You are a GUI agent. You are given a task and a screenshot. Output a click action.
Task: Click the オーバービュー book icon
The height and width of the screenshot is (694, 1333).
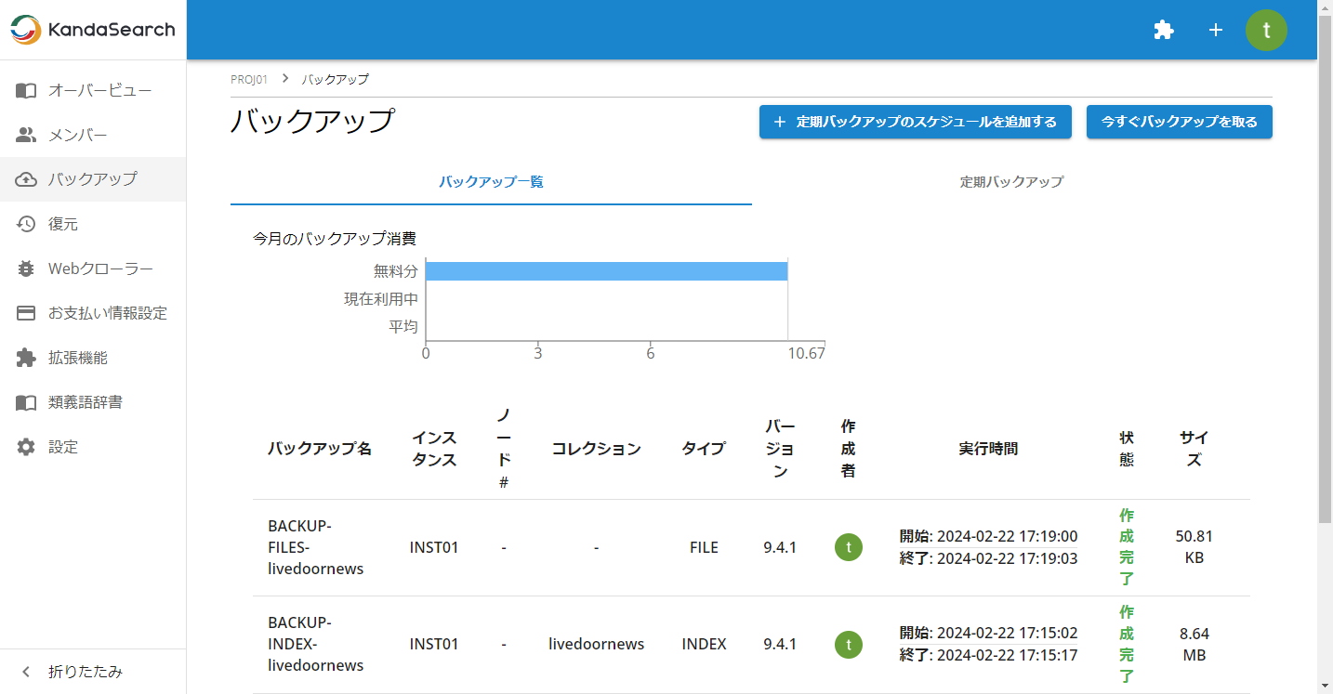coord(26,90)
